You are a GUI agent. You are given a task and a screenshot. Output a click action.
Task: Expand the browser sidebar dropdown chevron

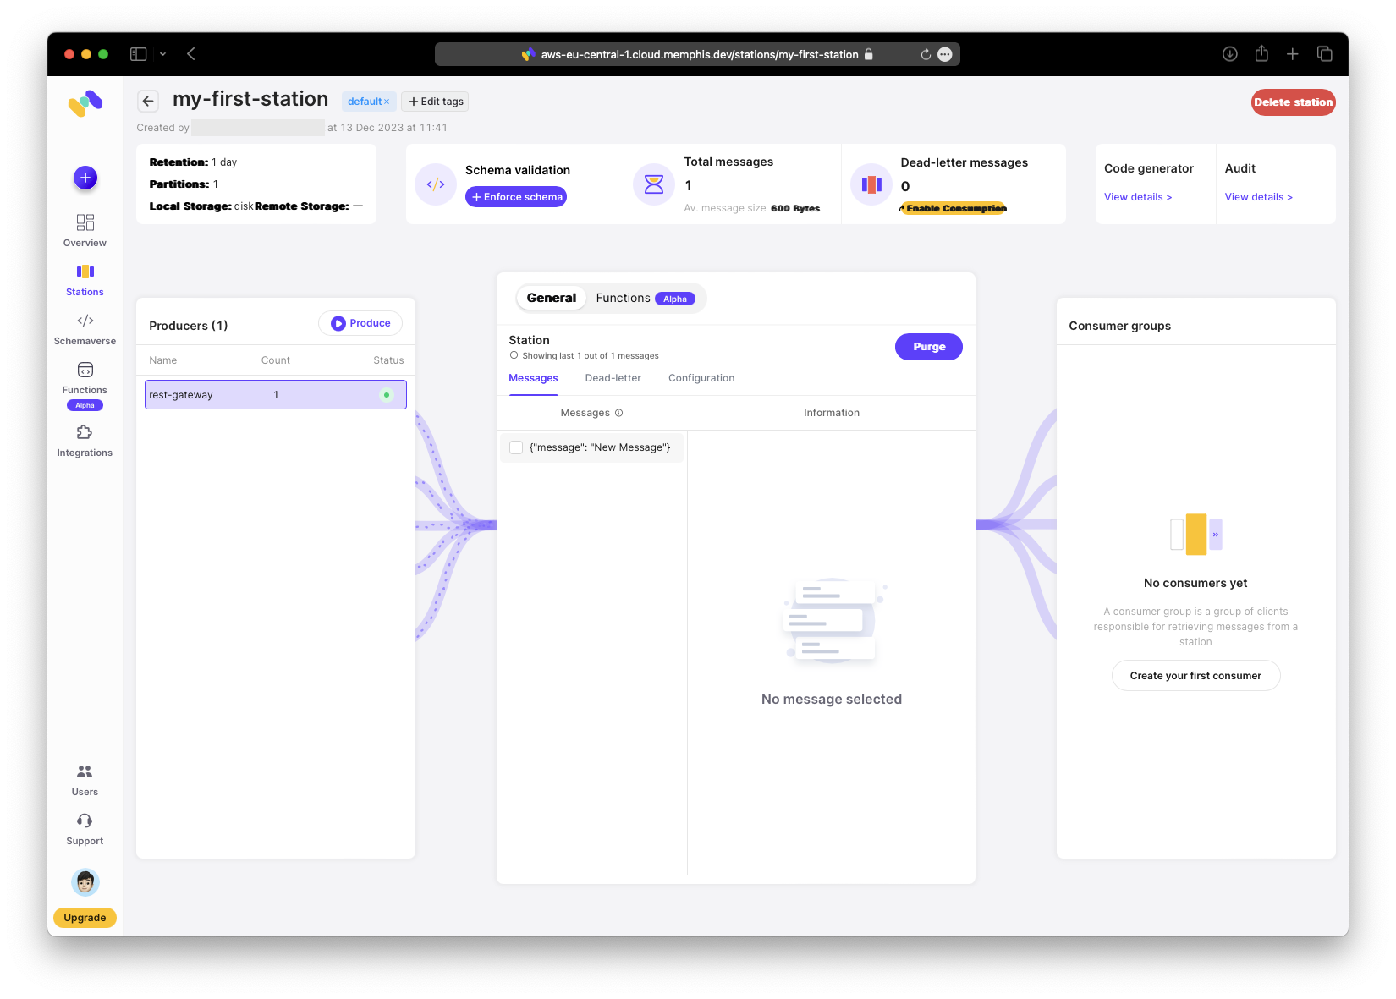pos(162,54)
